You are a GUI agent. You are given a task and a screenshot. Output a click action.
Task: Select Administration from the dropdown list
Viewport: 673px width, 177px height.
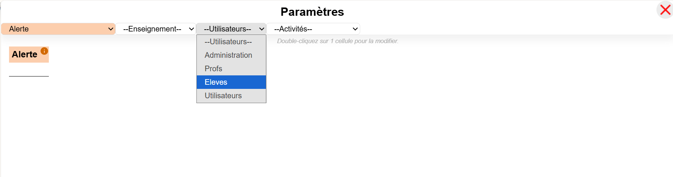[231, 55]
